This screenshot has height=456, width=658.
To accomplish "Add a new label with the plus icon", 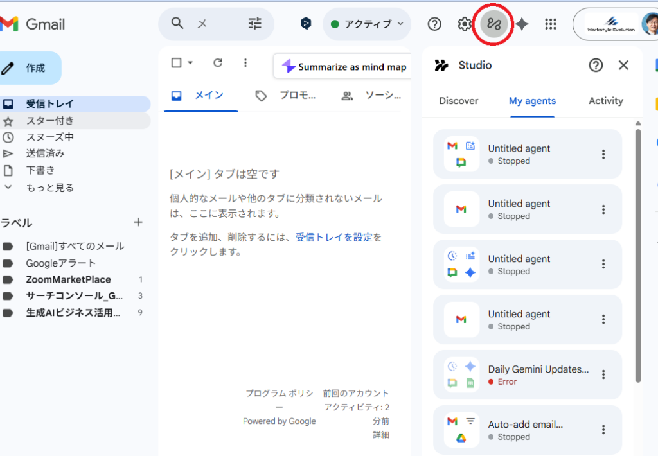I will 138,222.
